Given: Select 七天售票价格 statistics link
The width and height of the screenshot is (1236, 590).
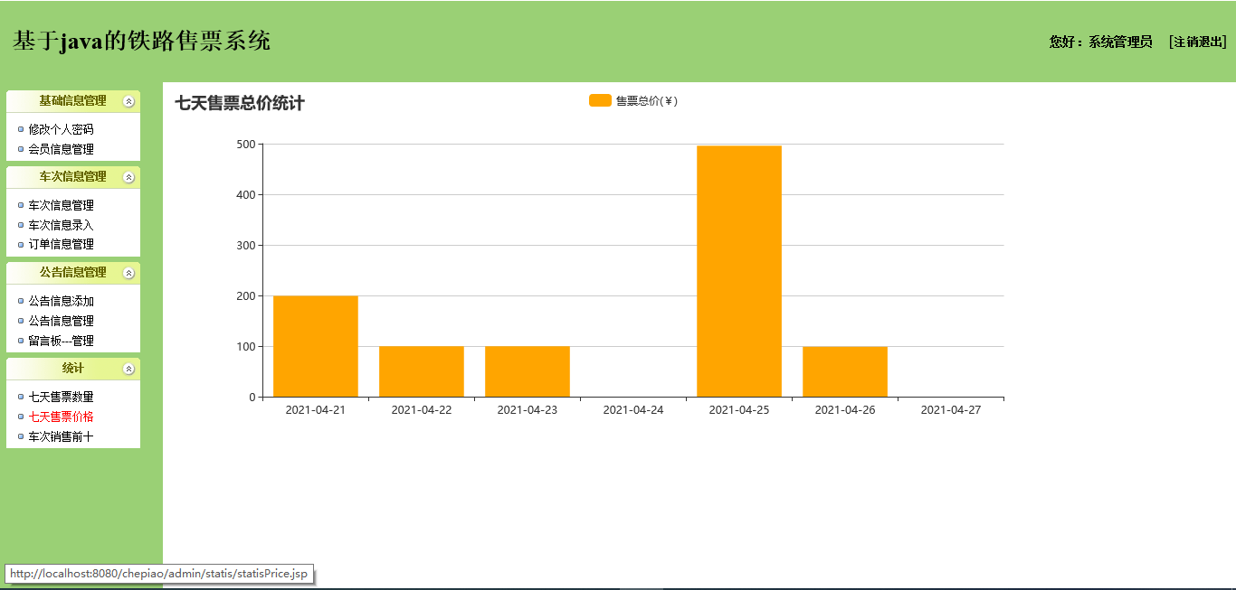Looking at the screenshot, I should click(x=61, y=417).
